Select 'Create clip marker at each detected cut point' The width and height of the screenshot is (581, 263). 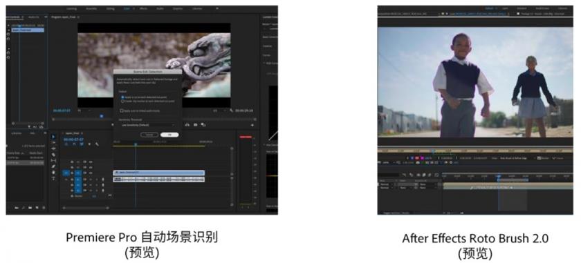122,101
